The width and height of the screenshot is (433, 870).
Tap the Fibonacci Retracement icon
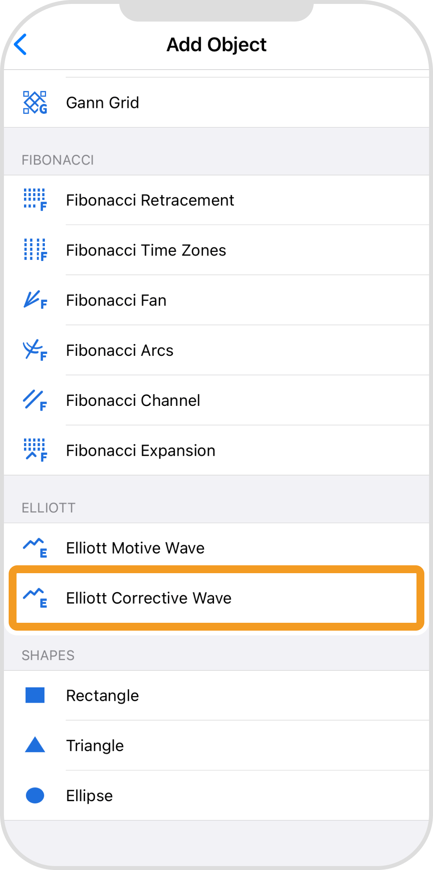click(x=35, y=200)
